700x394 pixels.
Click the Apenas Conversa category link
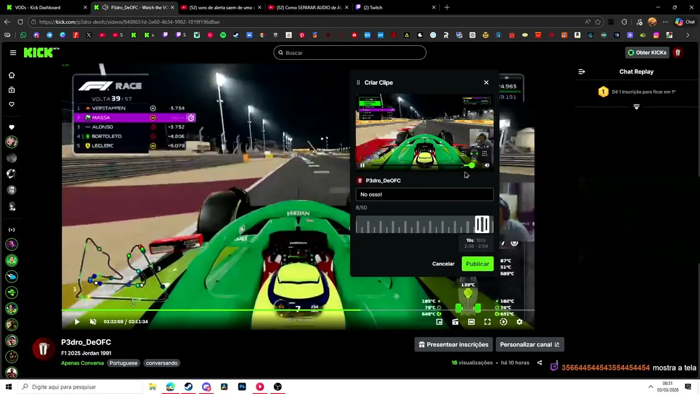[x=83, y=363]
